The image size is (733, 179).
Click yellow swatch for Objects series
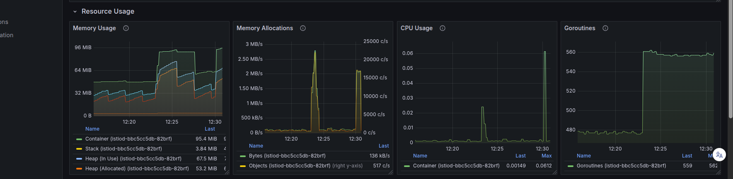click(243, 166)
